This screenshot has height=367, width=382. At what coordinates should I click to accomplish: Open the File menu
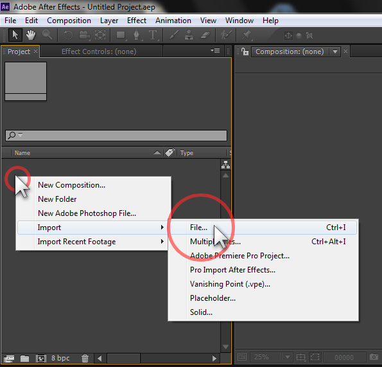coord(10,21)
